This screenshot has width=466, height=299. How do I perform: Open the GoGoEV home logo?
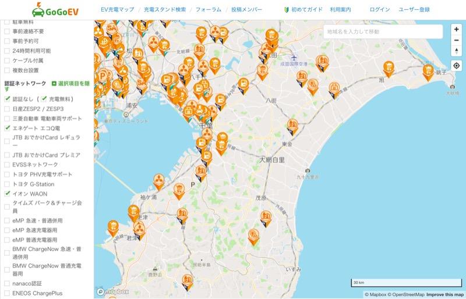(x=55, y=10)
